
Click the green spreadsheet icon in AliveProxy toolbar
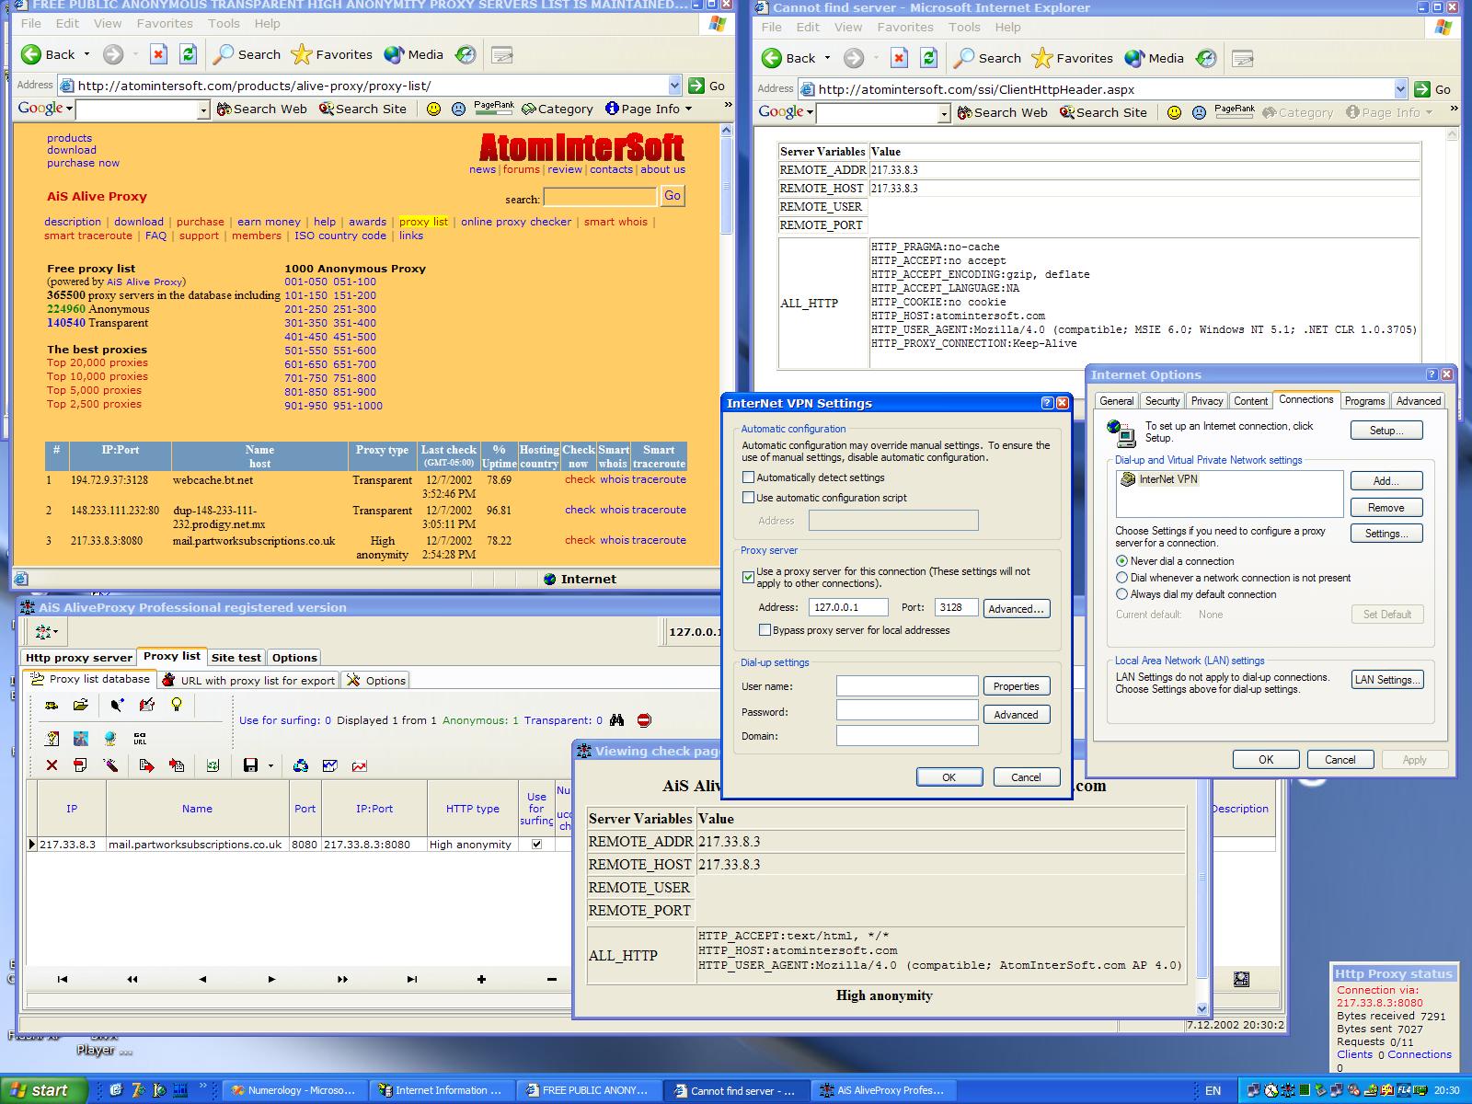pyautogui.click(x=213, y=765)
